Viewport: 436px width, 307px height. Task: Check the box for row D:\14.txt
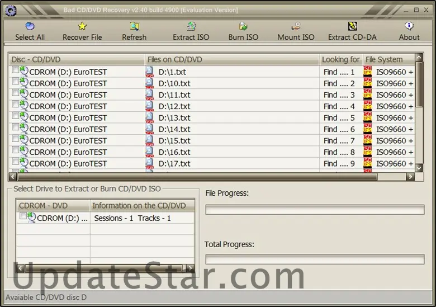click(x=15, y=127)
